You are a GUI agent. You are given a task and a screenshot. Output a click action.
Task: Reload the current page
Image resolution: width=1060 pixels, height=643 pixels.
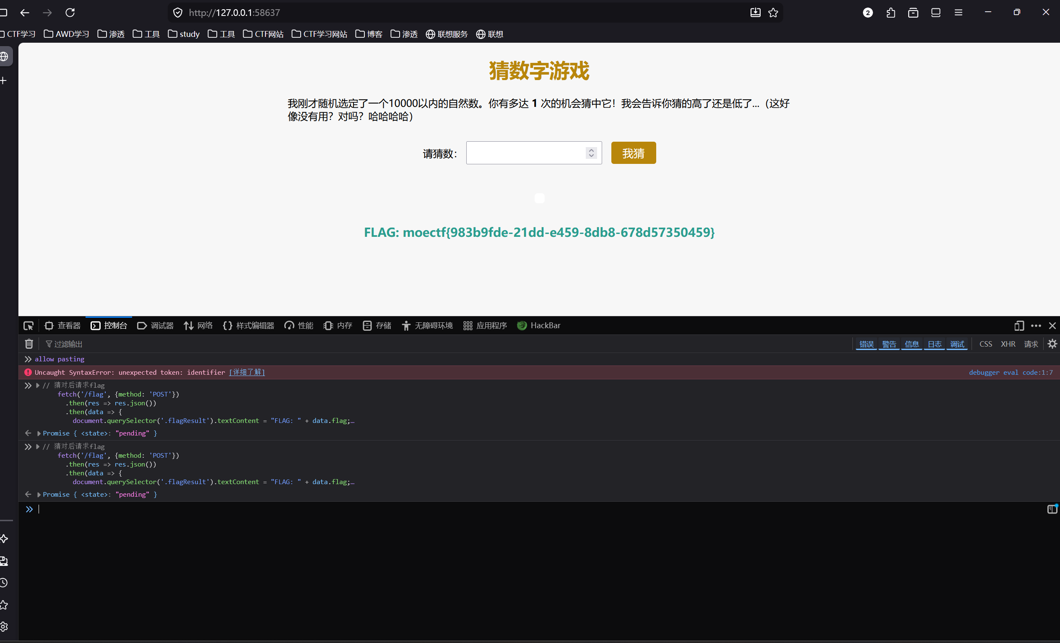click(x=70, y=13)
